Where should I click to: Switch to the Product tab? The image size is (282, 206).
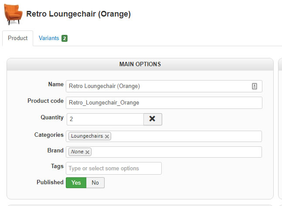[x=18, y=38]
